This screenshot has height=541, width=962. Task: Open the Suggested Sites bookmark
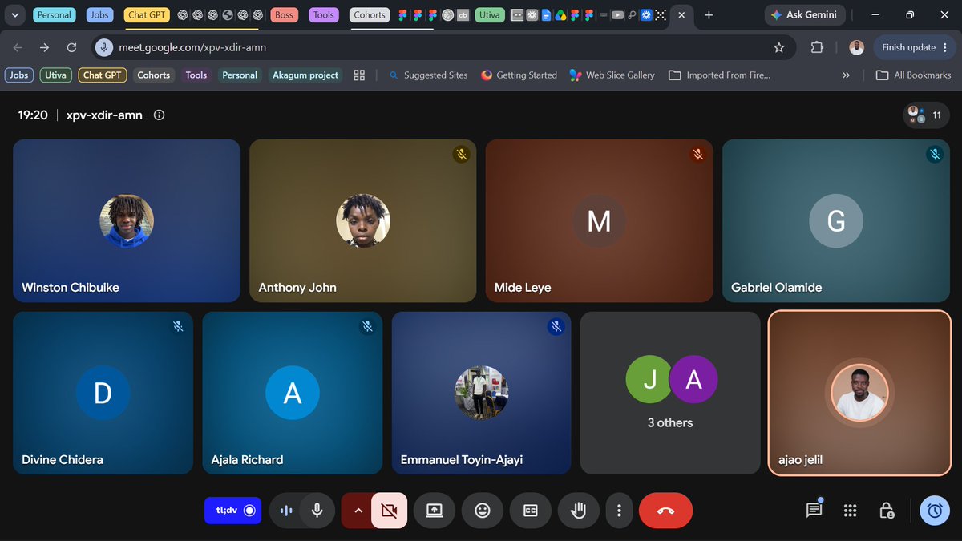click(428, 75)
